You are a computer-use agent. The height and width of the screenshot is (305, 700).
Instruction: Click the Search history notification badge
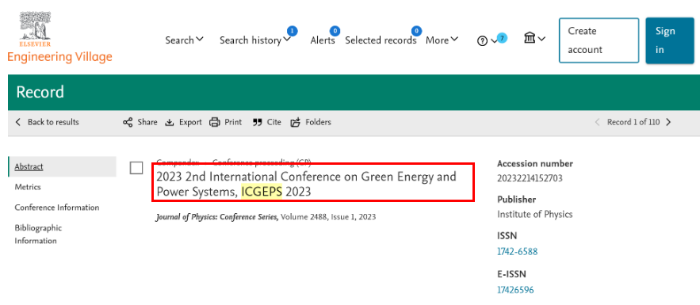click(x=292, y=31)
